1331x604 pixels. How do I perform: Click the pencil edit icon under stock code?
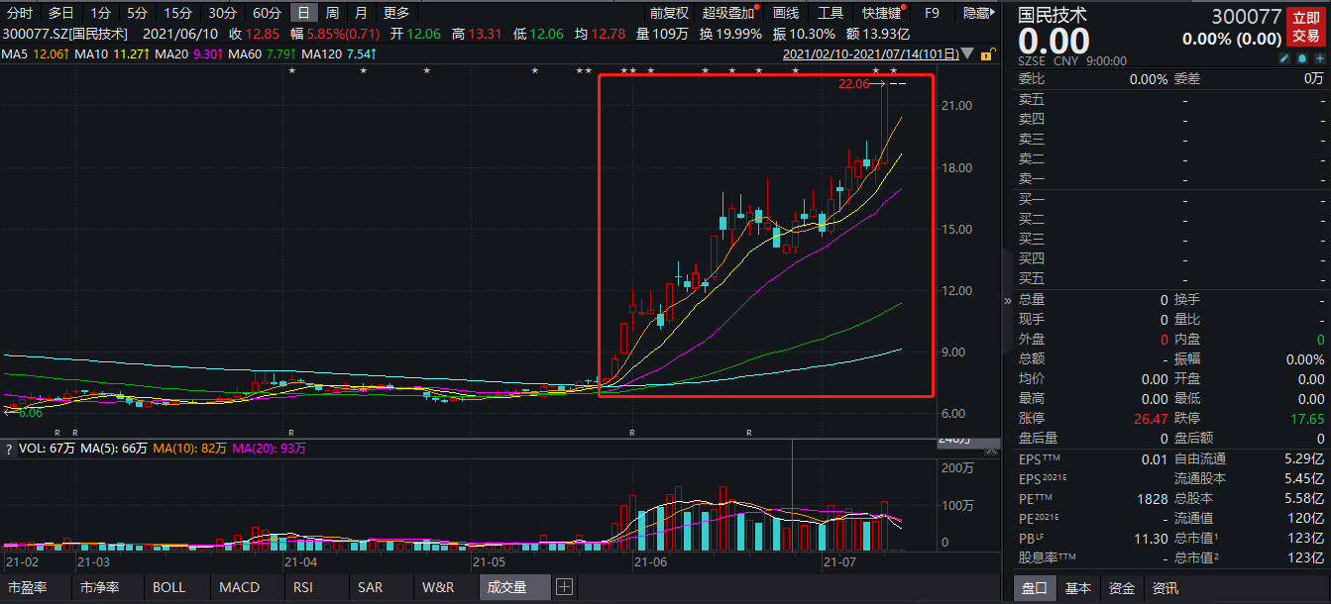[1284, 59]
